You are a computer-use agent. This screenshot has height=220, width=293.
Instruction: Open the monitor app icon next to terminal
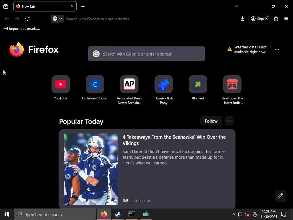(146, 214)
